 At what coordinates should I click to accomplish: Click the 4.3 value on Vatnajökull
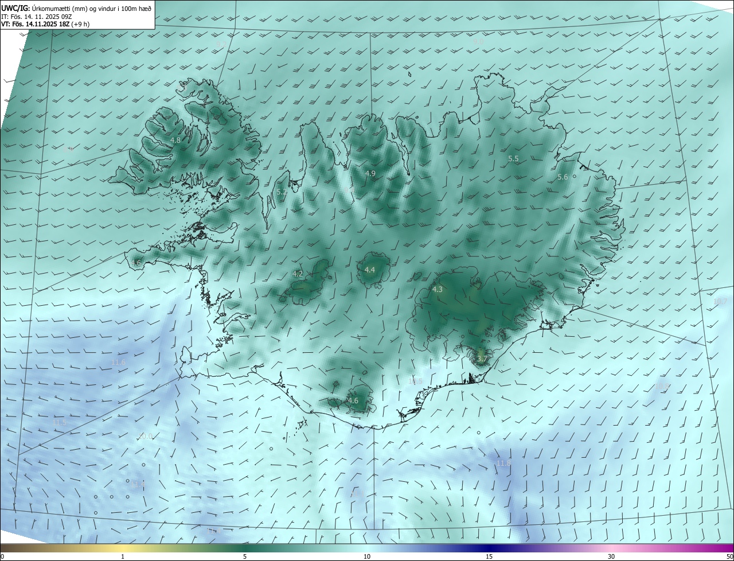(438, 290)
